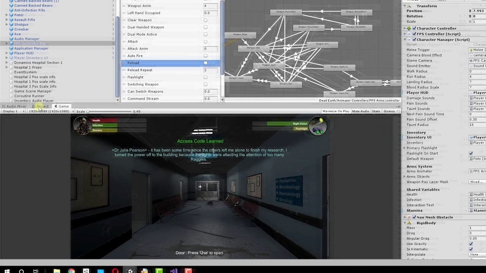Image resolution: width=486 pixels, height=273 pixels.
Task: Disable the FPS Controller script checkbox
Action: (414, 34)
